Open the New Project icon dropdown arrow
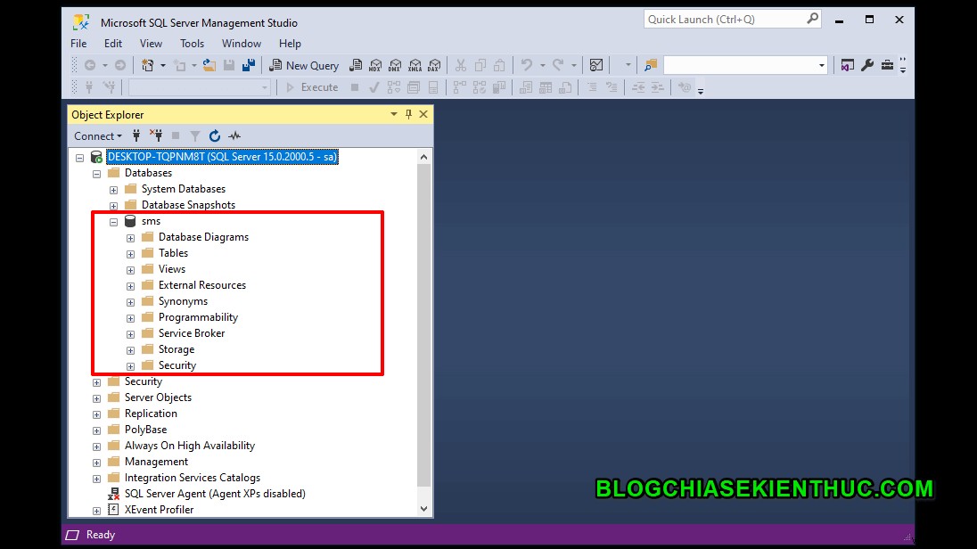 click(162, 65)
